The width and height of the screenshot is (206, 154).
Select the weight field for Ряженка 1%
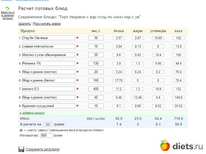[96, 63]
